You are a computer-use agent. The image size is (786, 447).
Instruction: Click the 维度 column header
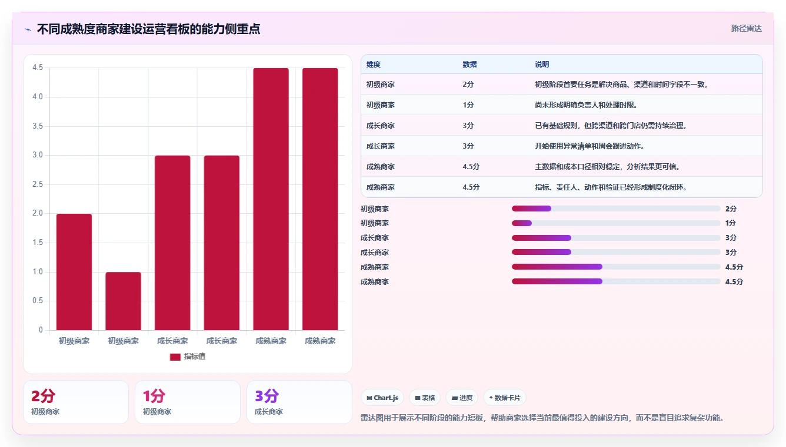374,65
